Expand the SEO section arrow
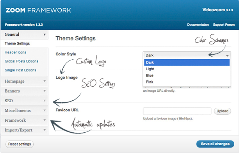 tap(45, 101)
